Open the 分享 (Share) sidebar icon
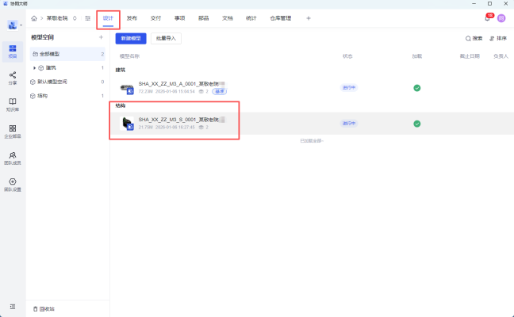514x317 pixels. 13,77
